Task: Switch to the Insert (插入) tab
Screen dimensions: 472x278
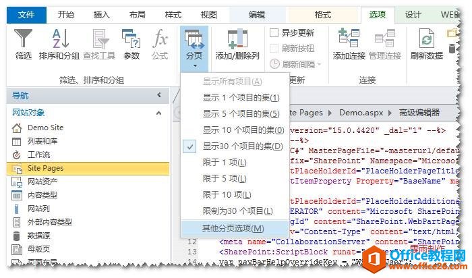Action: pyautogui.click(x=101, y=15)
